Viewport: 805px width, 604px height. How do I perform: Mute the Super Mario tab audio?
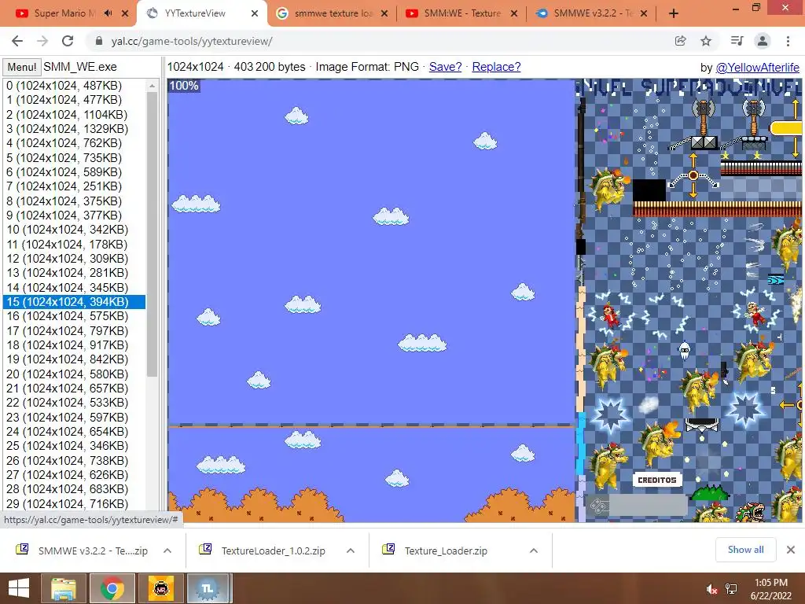tap(108, 13)
